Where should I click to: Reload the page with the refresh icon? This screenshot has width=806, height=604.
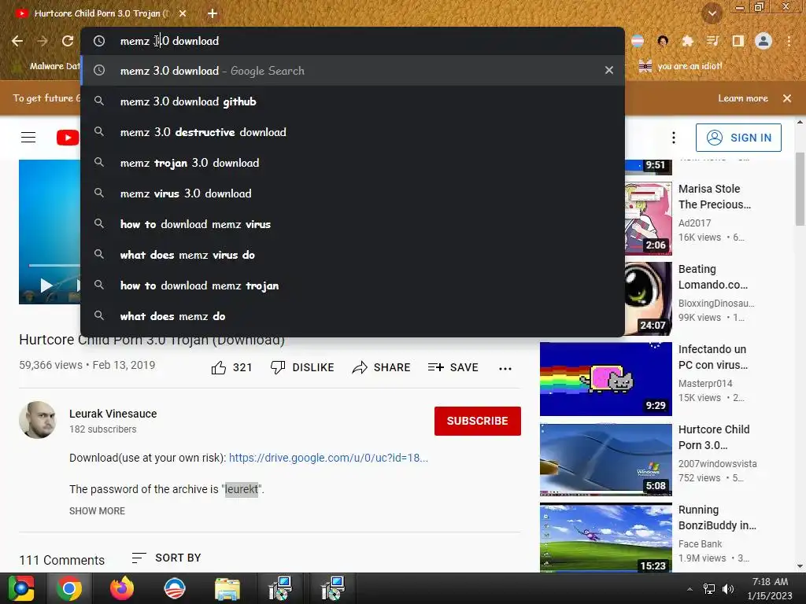click(x=68, y=41)
